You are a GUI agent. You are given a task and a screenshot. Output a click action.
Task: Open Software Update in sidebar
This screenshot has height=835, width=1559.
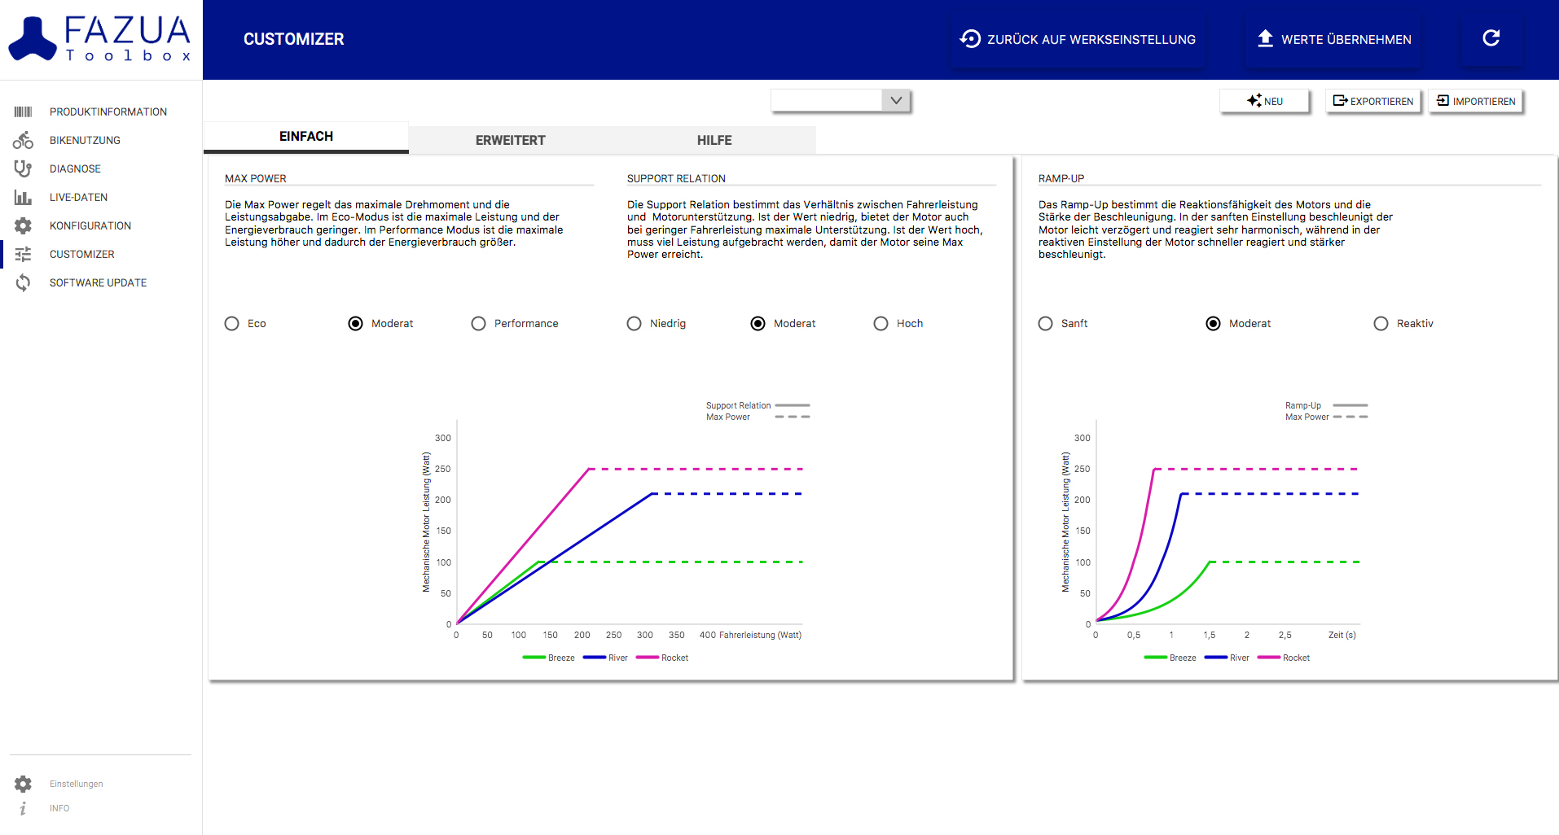(100, 282)
